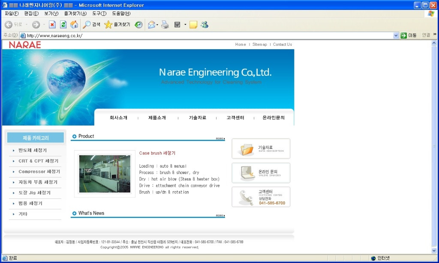Open the 온라인 문의 laptop banner

coord(261,173)
